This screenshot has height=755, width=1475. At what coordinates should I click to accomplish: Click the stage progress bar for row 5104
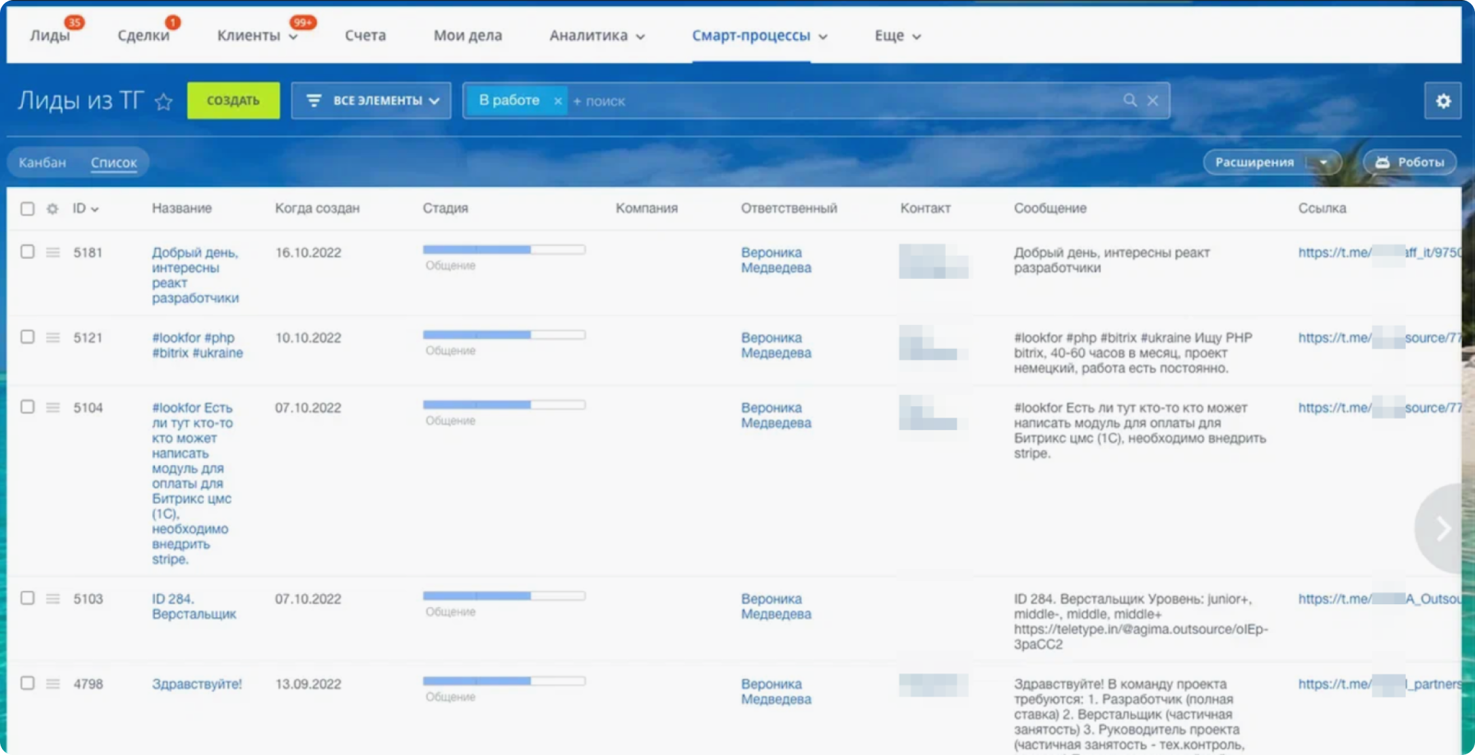coord(503,405)
